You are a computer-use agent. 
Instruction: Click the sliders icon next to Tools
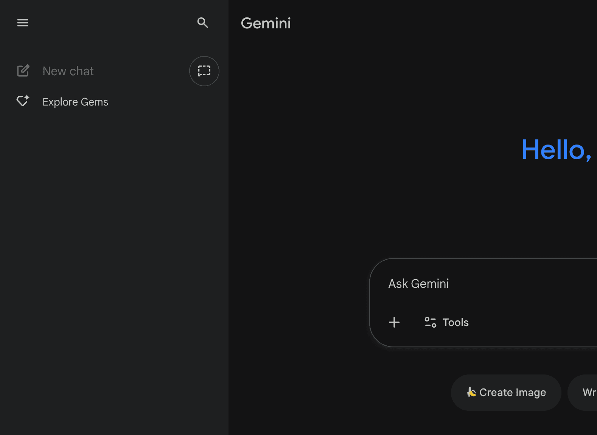click(x=431, y=322)
